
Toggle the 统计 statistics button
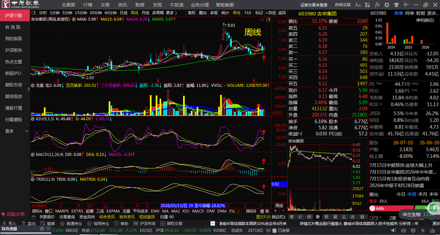[x=225, y=13]
